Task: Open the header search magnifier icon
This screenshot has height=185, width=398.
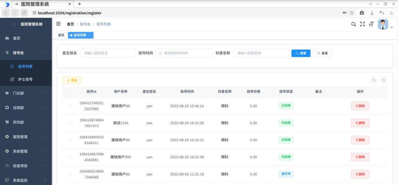Action: pos(353,24)
